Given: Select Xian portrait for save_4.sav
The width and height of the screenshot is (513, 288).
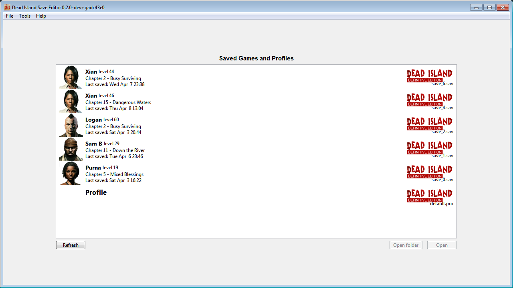Looking at the screenshot, I should coord(71,101).
